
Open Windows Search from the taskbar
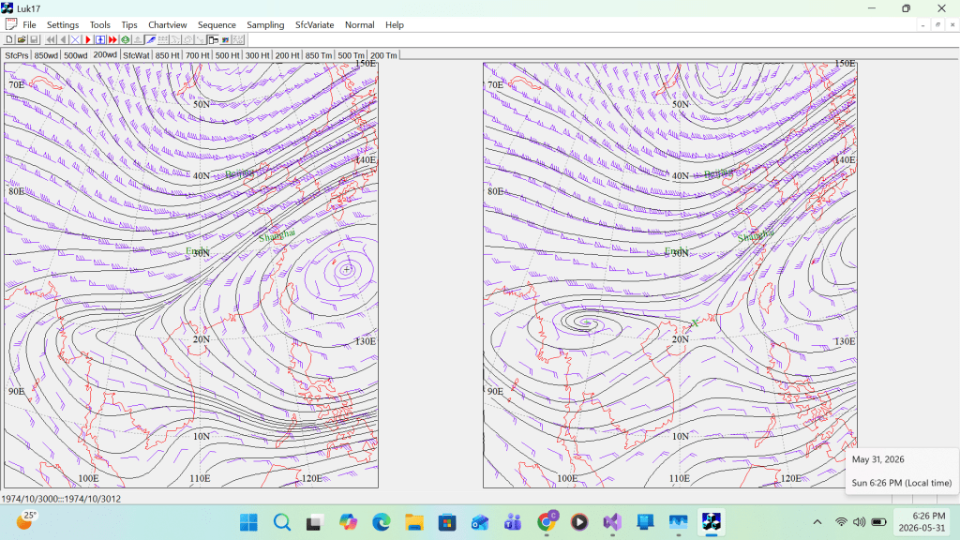pyautogui.click(x=281, y=522)
